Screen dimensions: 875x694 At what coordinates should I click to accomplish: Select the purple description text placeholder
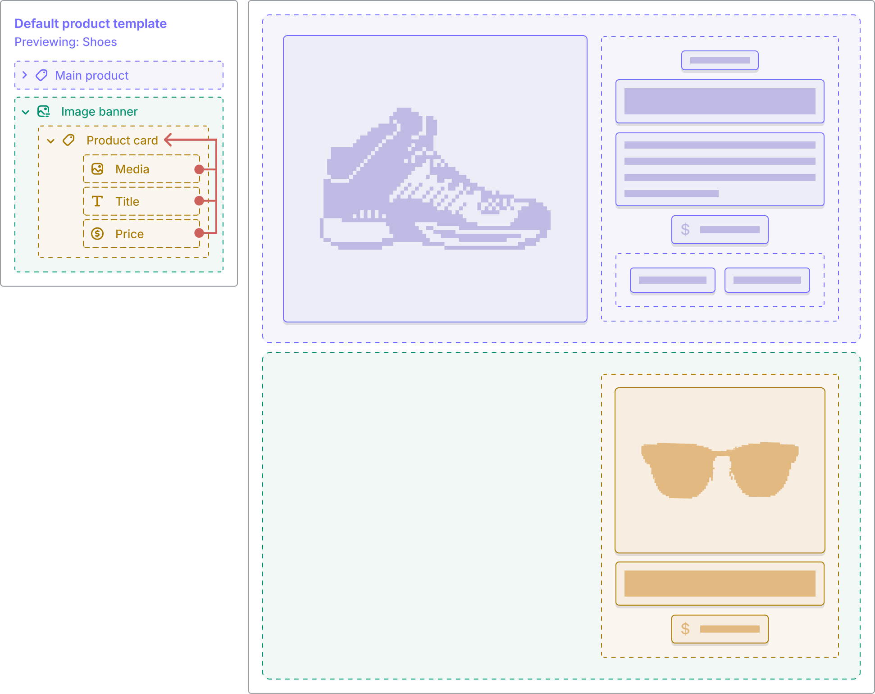[x=720, y=169]
